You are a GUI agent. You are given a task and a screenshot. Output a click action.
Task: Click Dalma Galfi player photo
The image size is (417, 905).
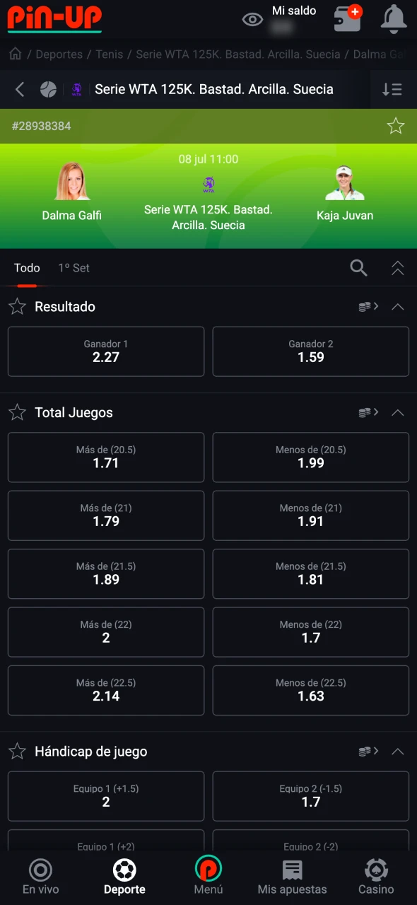(x=72, y=182)
